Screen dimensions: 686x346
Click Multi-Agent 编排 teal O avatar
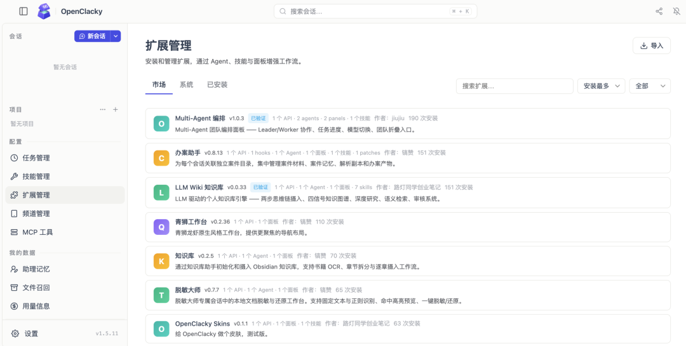pyautogui.click(x=161, y=124)
